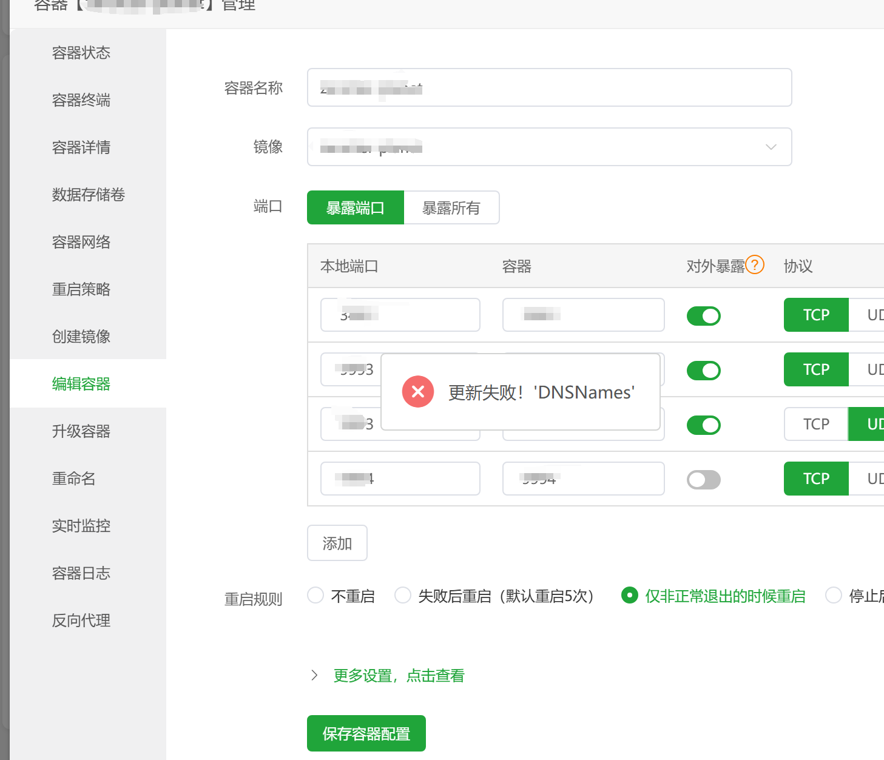This screenshot has height=760, width=884.
Task: Click first row local port input
Action: [x=400, y=315]
